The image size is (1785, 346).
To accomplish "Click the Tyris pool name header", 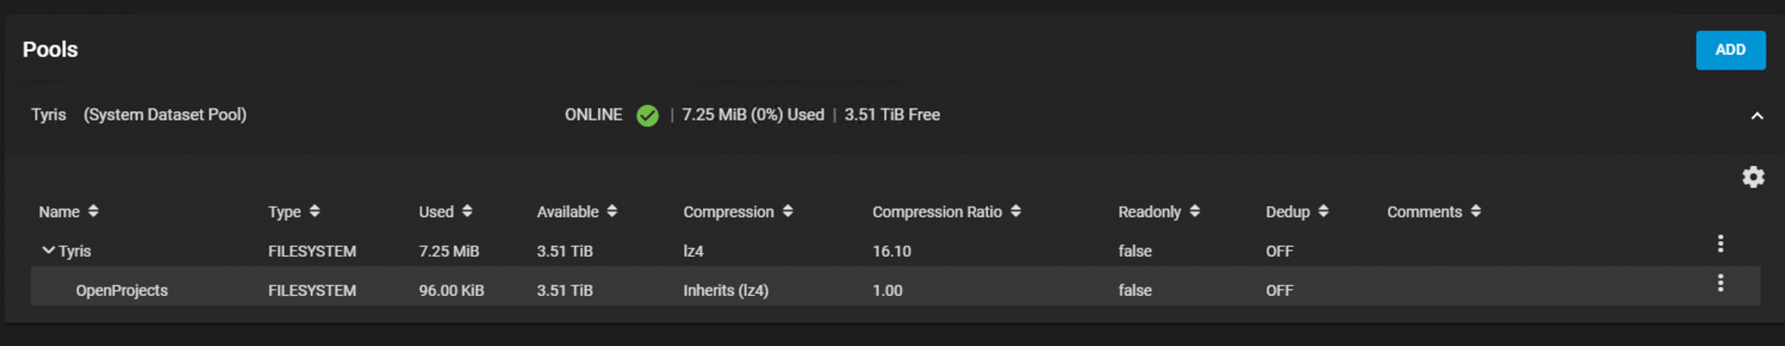I will click(48, 115).
